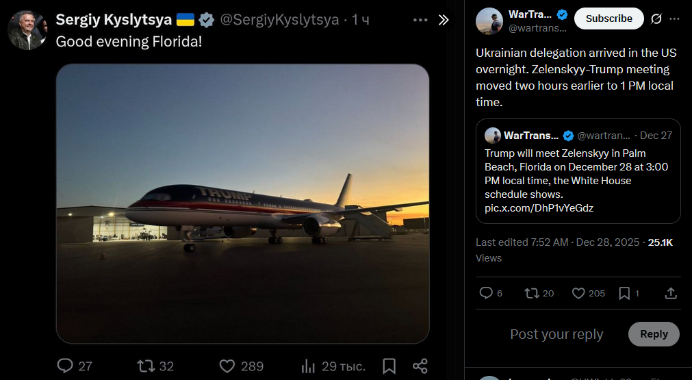This screenshot has width=692, height=380.
Task: Like the WarTranslated post
Action: 578,293
